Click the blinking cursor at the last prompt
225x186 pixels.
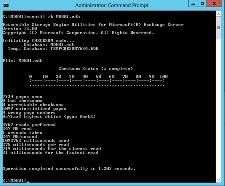[29, 181]
